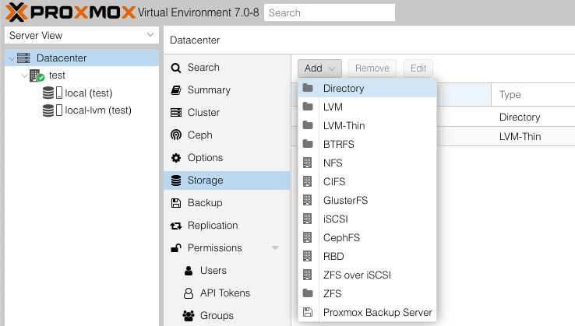Click the database icon beside Storage

(x=176, y=181)
